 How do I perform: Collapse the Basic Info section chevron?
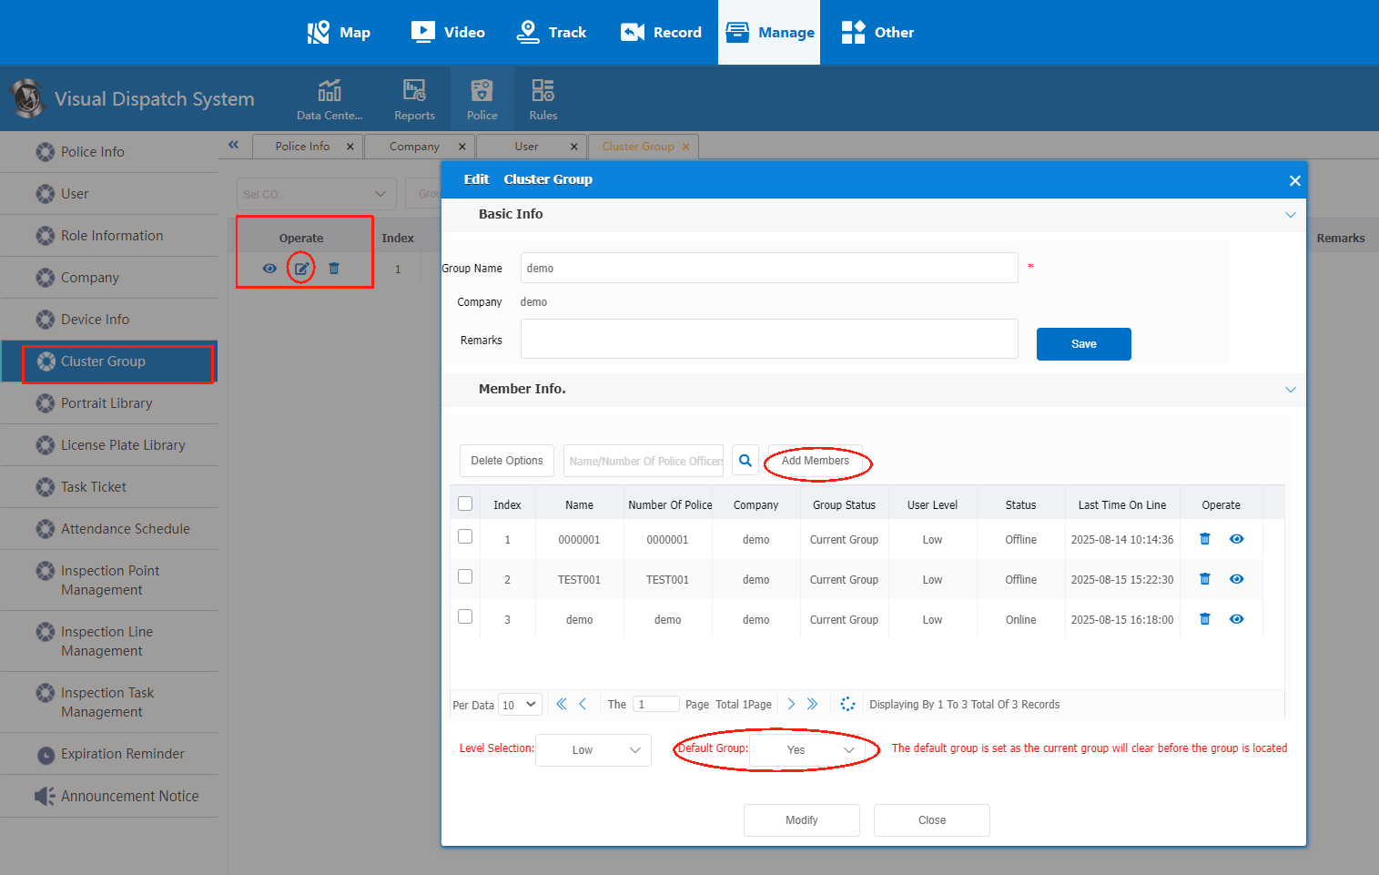pyautogui.click(x=1290, y=215)
